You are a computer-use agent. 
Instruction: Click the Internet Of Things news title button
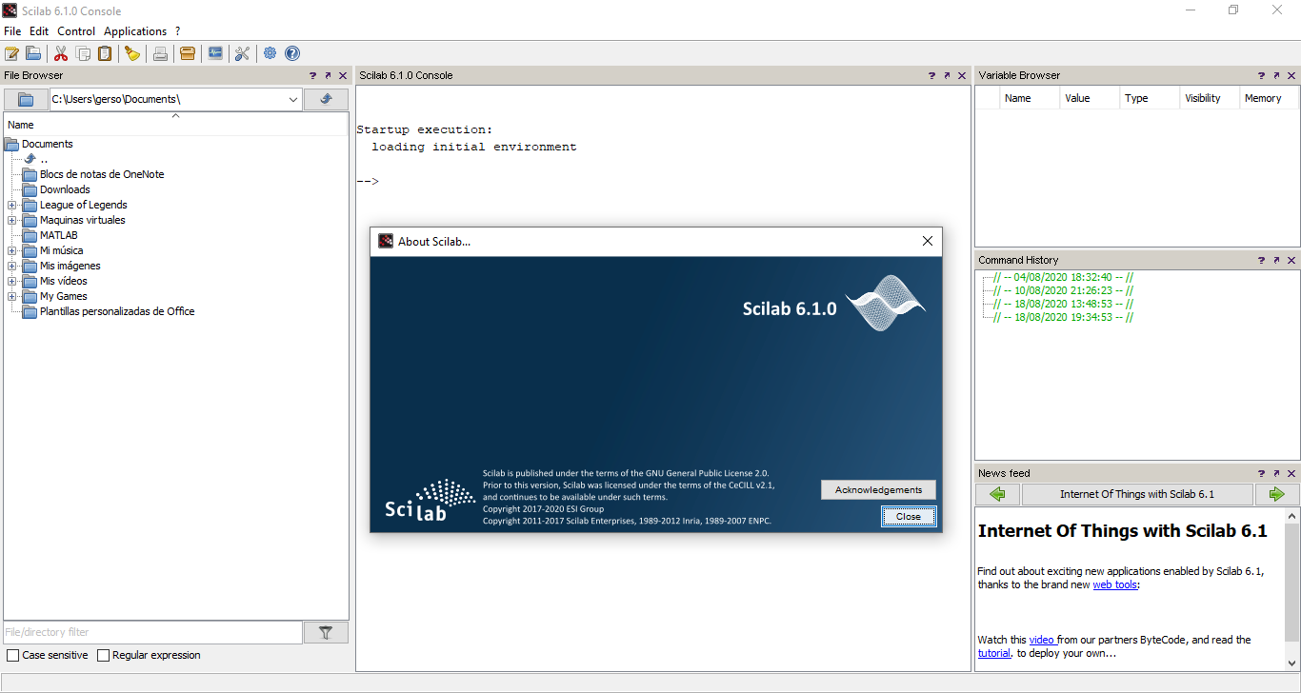pos(1137,494)
